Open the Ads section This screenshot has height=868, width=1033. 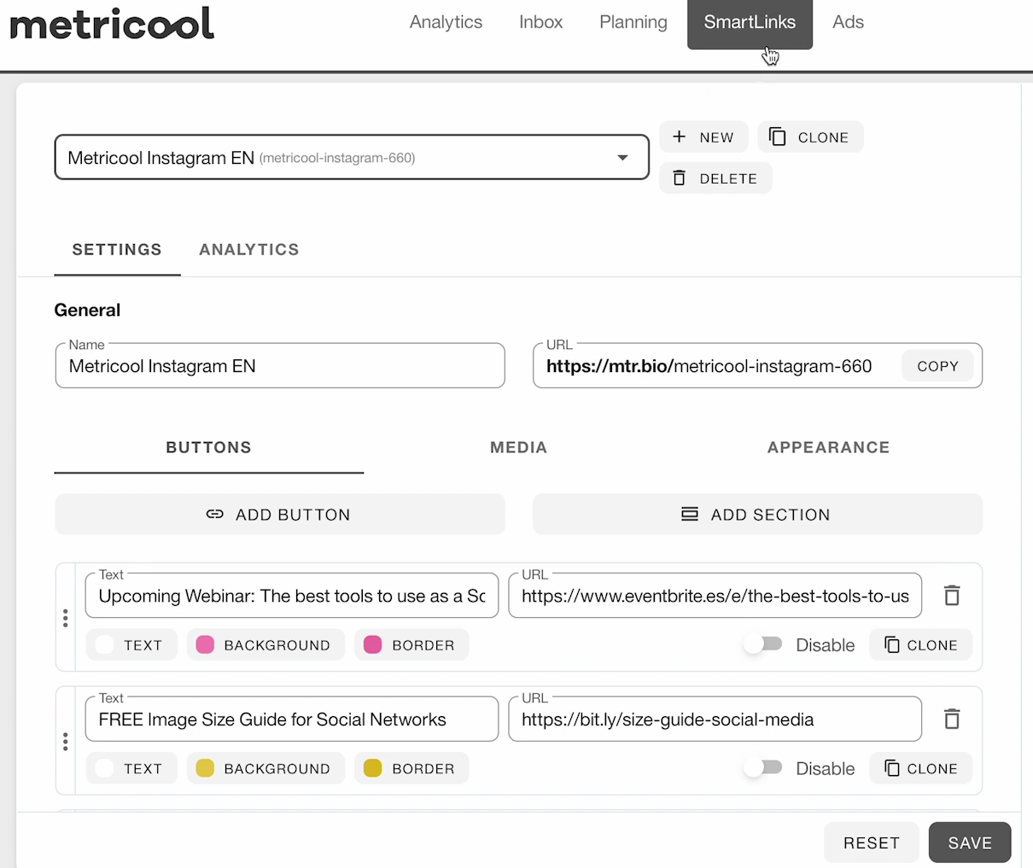848,22
